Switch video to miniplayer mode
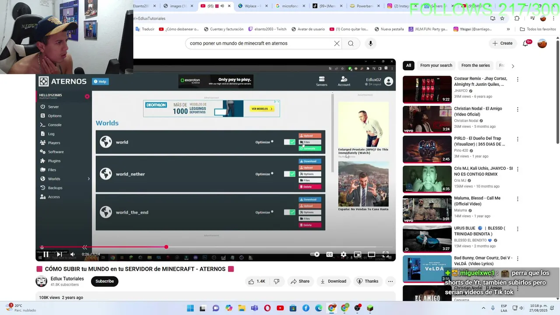 tap(357, 254)
